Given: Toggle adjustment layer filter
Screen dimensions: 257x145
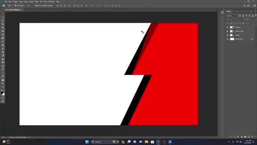Looking at the screenshot, I should click(x=243, y=16).
